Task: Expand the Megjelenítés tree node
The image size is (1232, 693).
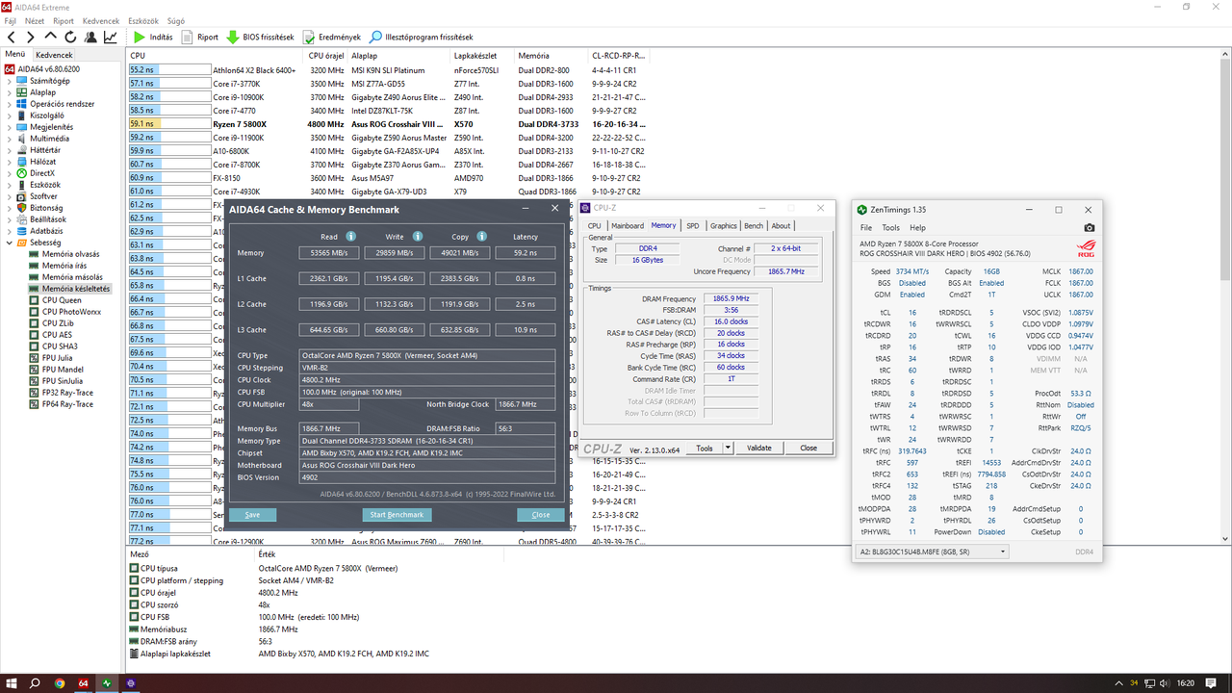Action: (x=9, y=127)
